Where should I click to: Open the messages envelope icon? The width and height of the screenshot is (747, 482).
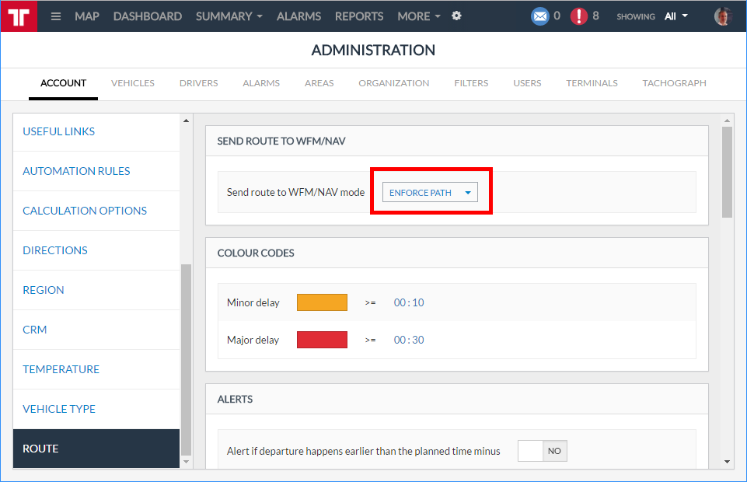tap(539, 16)
